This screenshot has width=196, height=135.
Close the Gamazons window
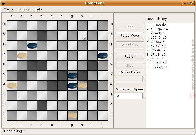[192, 3]
